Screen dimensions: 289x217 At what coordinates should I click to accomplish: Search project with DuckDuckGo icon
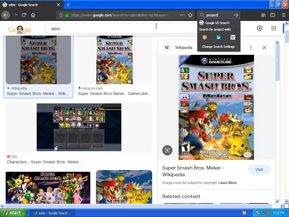point(204,38)
